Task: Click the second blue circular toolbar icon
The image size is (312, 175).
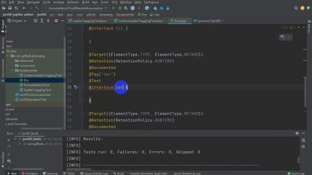Action: click(x=147, y=8)
